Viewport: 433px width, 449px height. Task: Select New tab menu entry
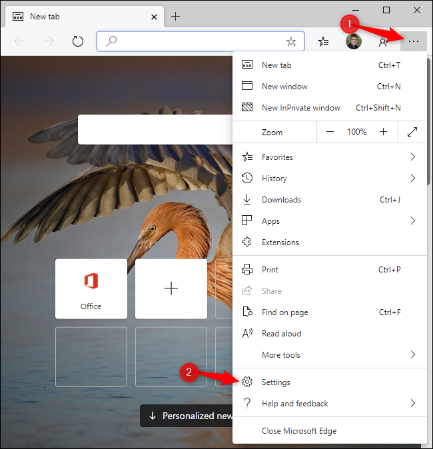pos(329,65)
